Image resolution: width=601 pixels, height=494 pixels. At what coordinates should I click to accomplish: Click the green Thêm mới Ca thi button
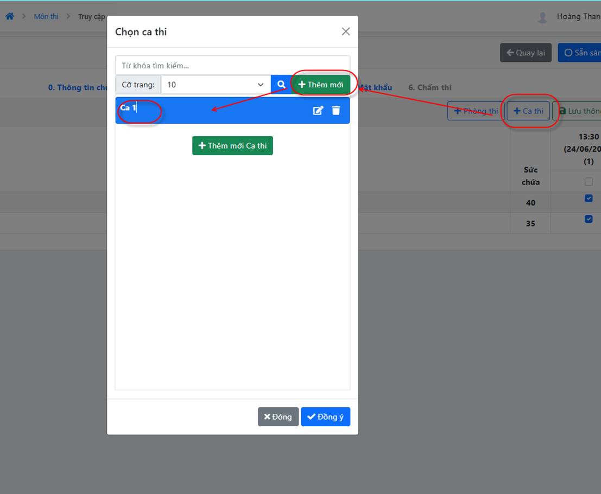tap(232, 145)
